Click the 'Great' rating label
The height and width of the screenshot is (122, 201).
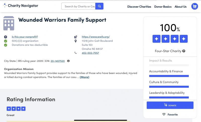11,115
